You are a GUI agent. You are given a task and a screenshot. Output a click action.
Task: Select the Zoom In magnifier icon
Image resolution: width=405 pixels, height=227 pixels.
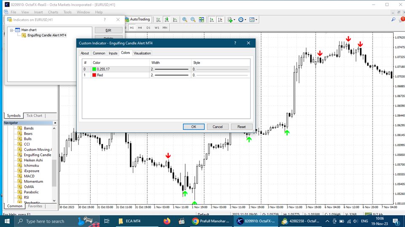pyautogui.click(x=185, y=19)
